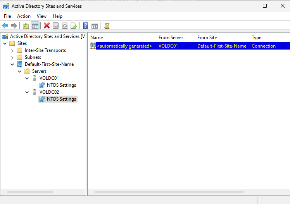The height and width of the screenshot is (204, 290).
Task: Click the red Delete icon in toolbar
Action: coord(47,26)
